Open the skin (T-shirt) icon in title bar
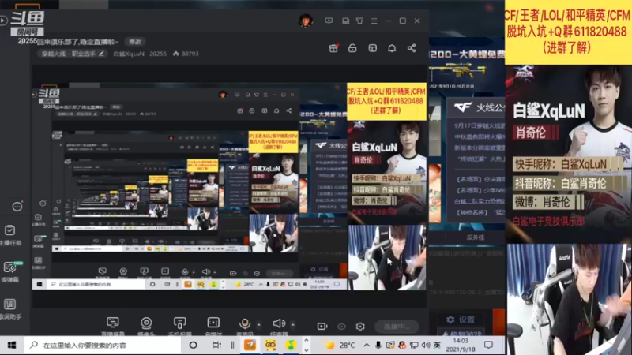Image resolution: width=632 pixels, height=355 pixels. pos(360,21)
